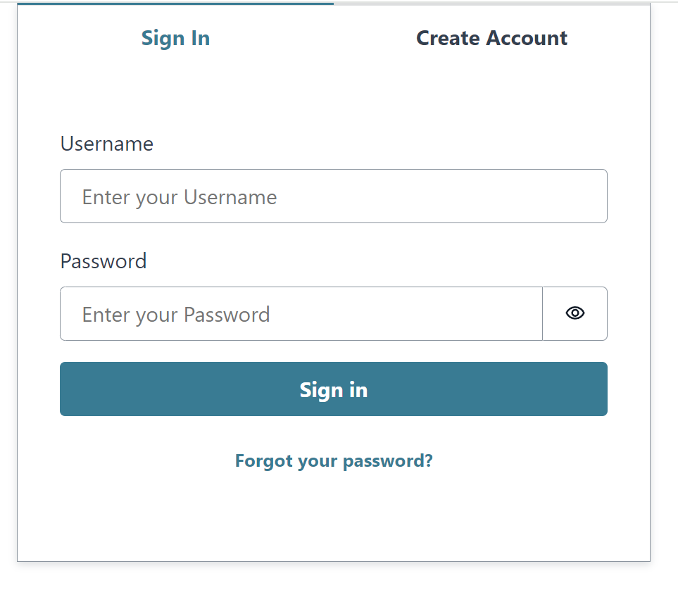Reveal typed password with the eye icon
This screenshot has width=678, height=590.
[x=575, y=313]
